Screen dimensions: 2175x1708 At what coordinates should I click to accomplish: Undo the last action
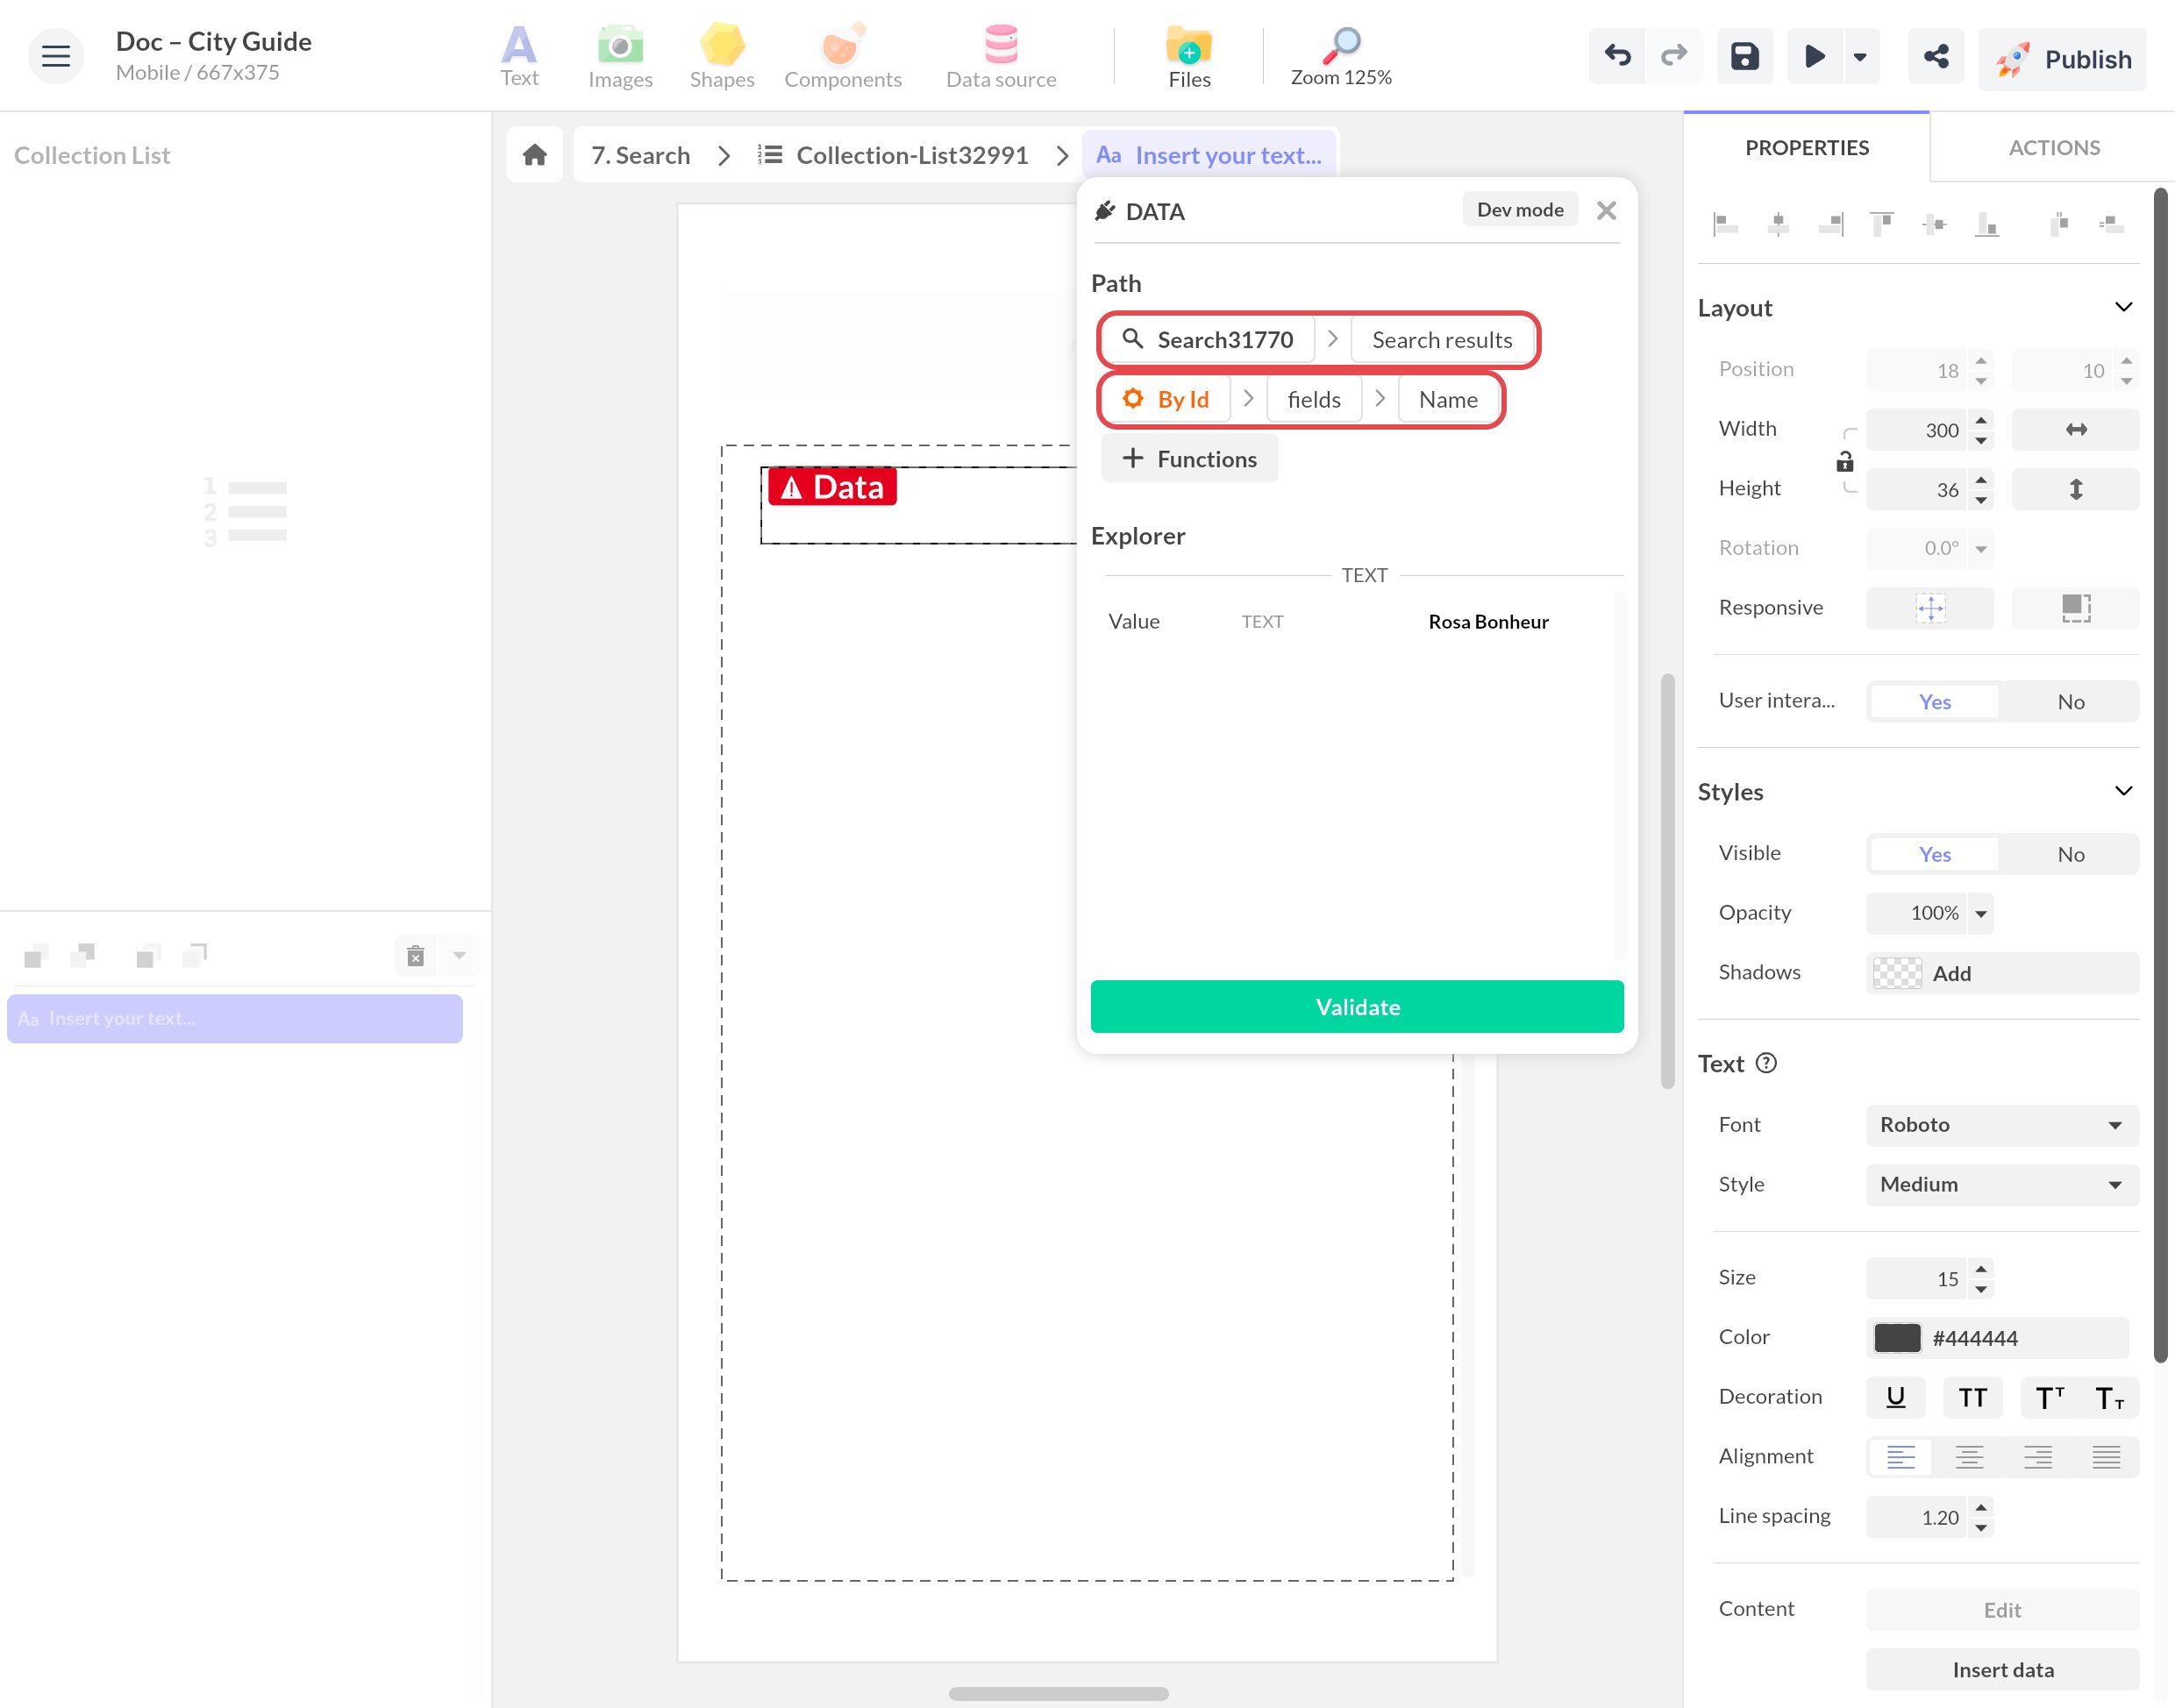[1617, 56]
